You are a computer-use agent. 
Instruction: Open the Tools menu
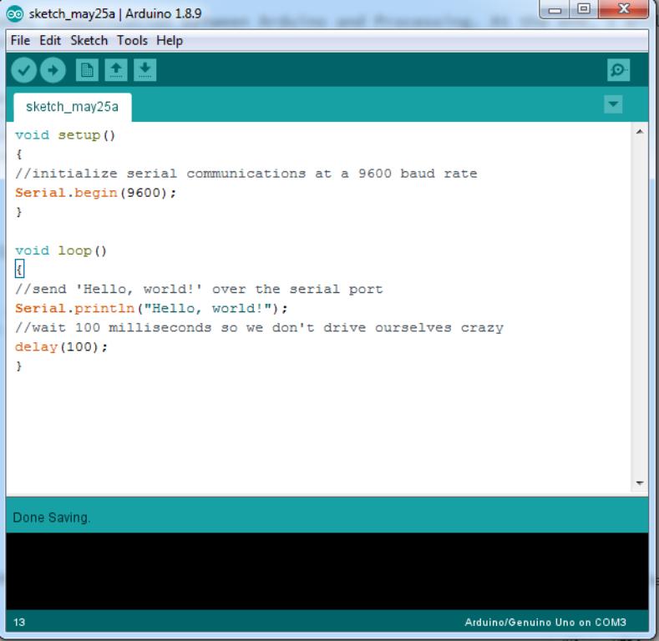133,41
